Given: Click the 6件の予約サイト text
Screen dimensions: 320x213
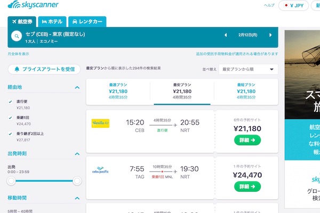Looking at the screenshot, I should 247,120.
